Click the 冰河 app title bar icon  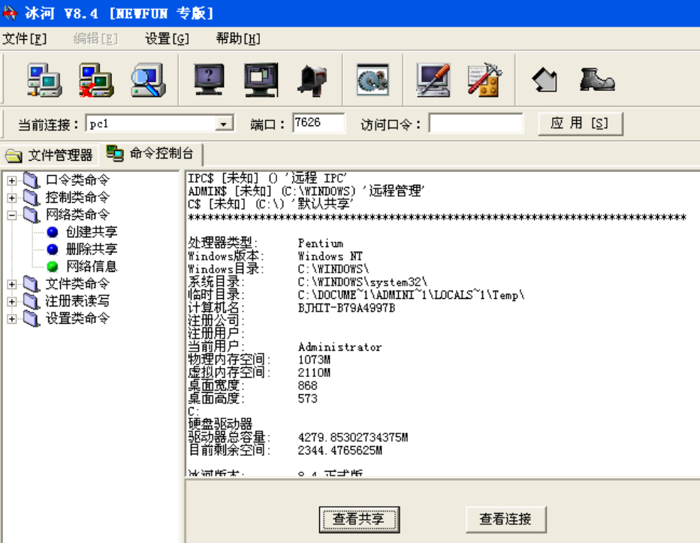coord(9,13)
